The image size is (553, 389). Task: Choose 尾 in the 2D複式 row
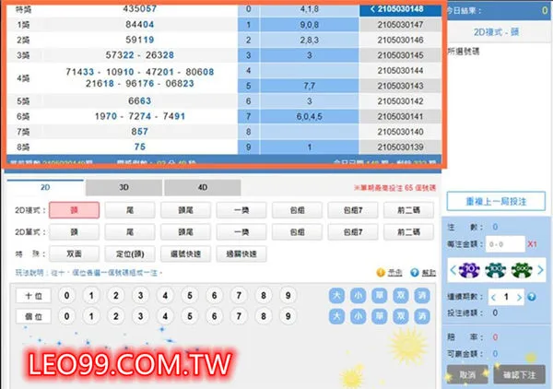(130, 210)
